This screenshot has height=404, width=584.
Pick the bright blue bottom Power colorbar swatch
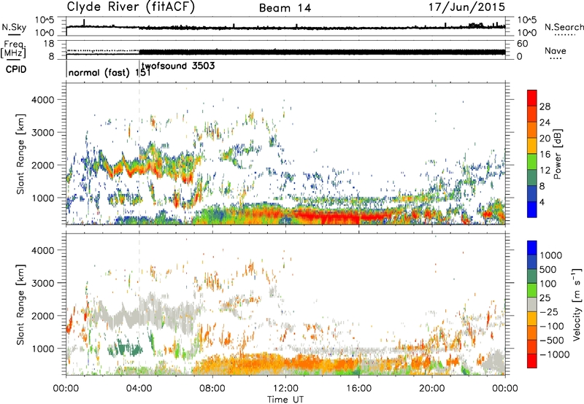click(x=532, y=209)
